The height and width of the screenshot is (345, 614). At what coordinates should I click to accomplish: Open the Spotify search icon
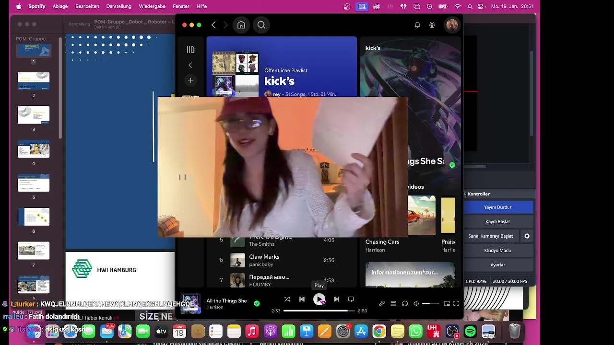[x=261, y=25]
